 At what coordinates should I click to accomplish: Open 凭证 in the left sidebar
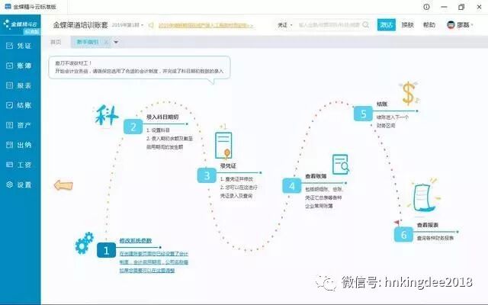pos(19,46)
